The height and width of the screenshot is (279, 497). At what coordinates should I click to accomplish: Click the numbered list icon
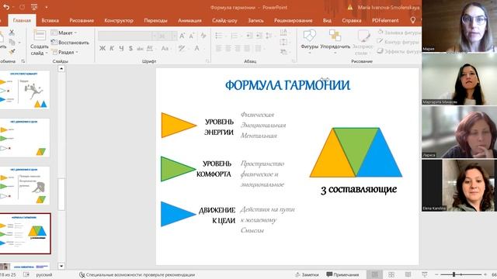[235, 36]
